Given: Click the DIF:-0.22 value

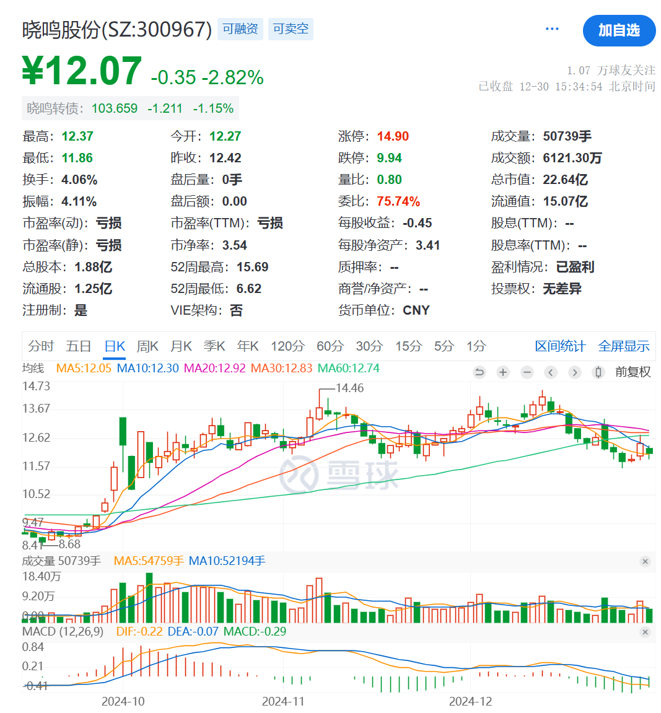Looking at the screenshot, I should (x=139, y=632).
